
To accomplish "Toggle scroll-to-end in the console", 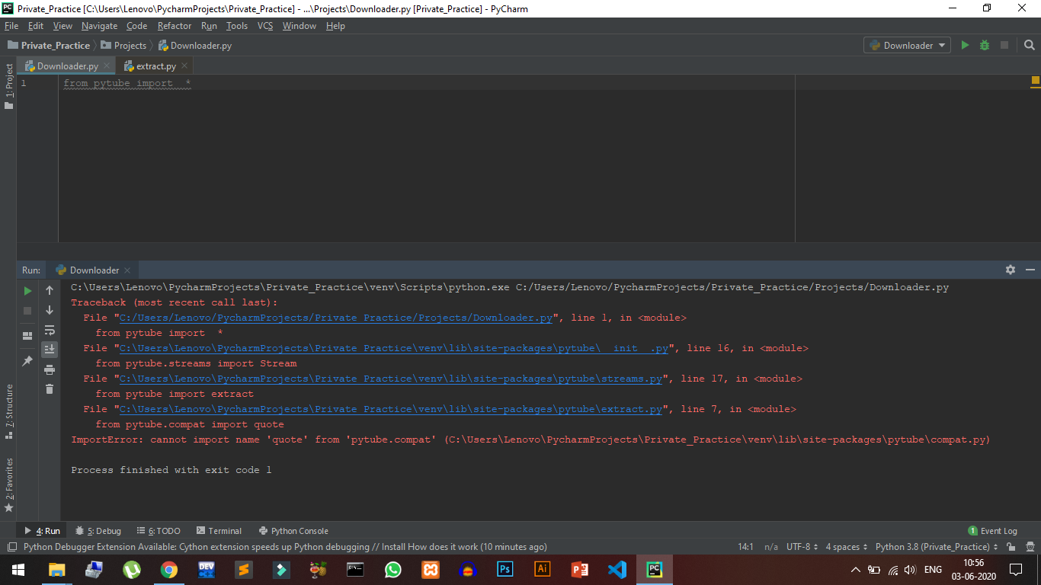I will tap(49, 349).
